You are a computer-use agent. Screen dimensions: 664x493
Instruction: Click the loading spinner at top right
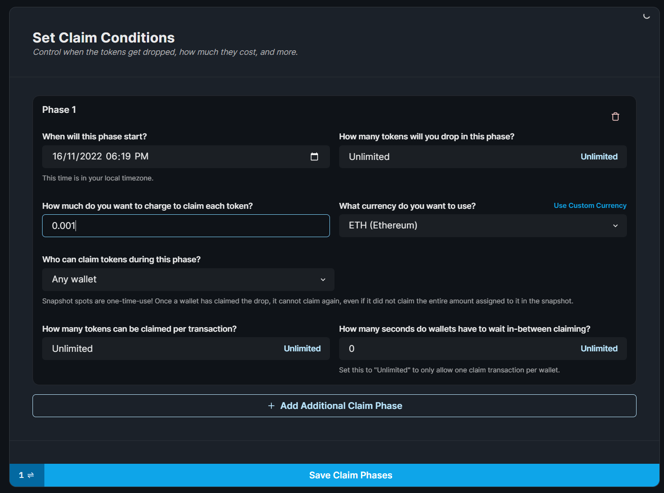pos(646,16)
